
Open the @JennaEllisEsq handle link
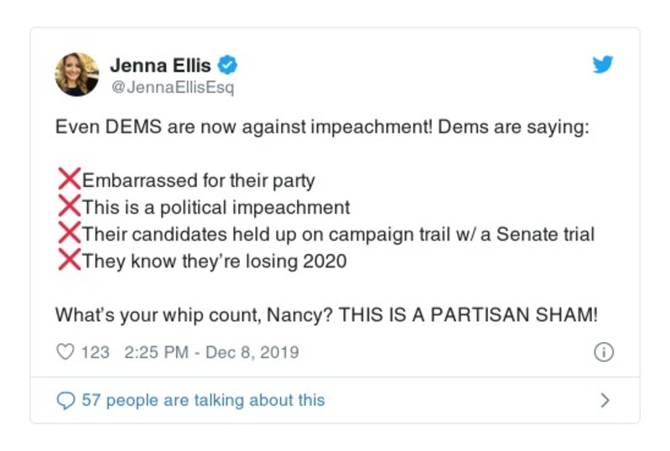click(x=171, y=87)
